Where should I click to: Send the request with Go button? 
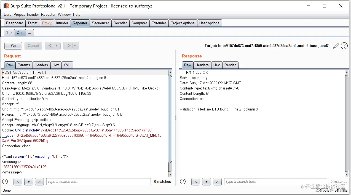tap(13, 46)
